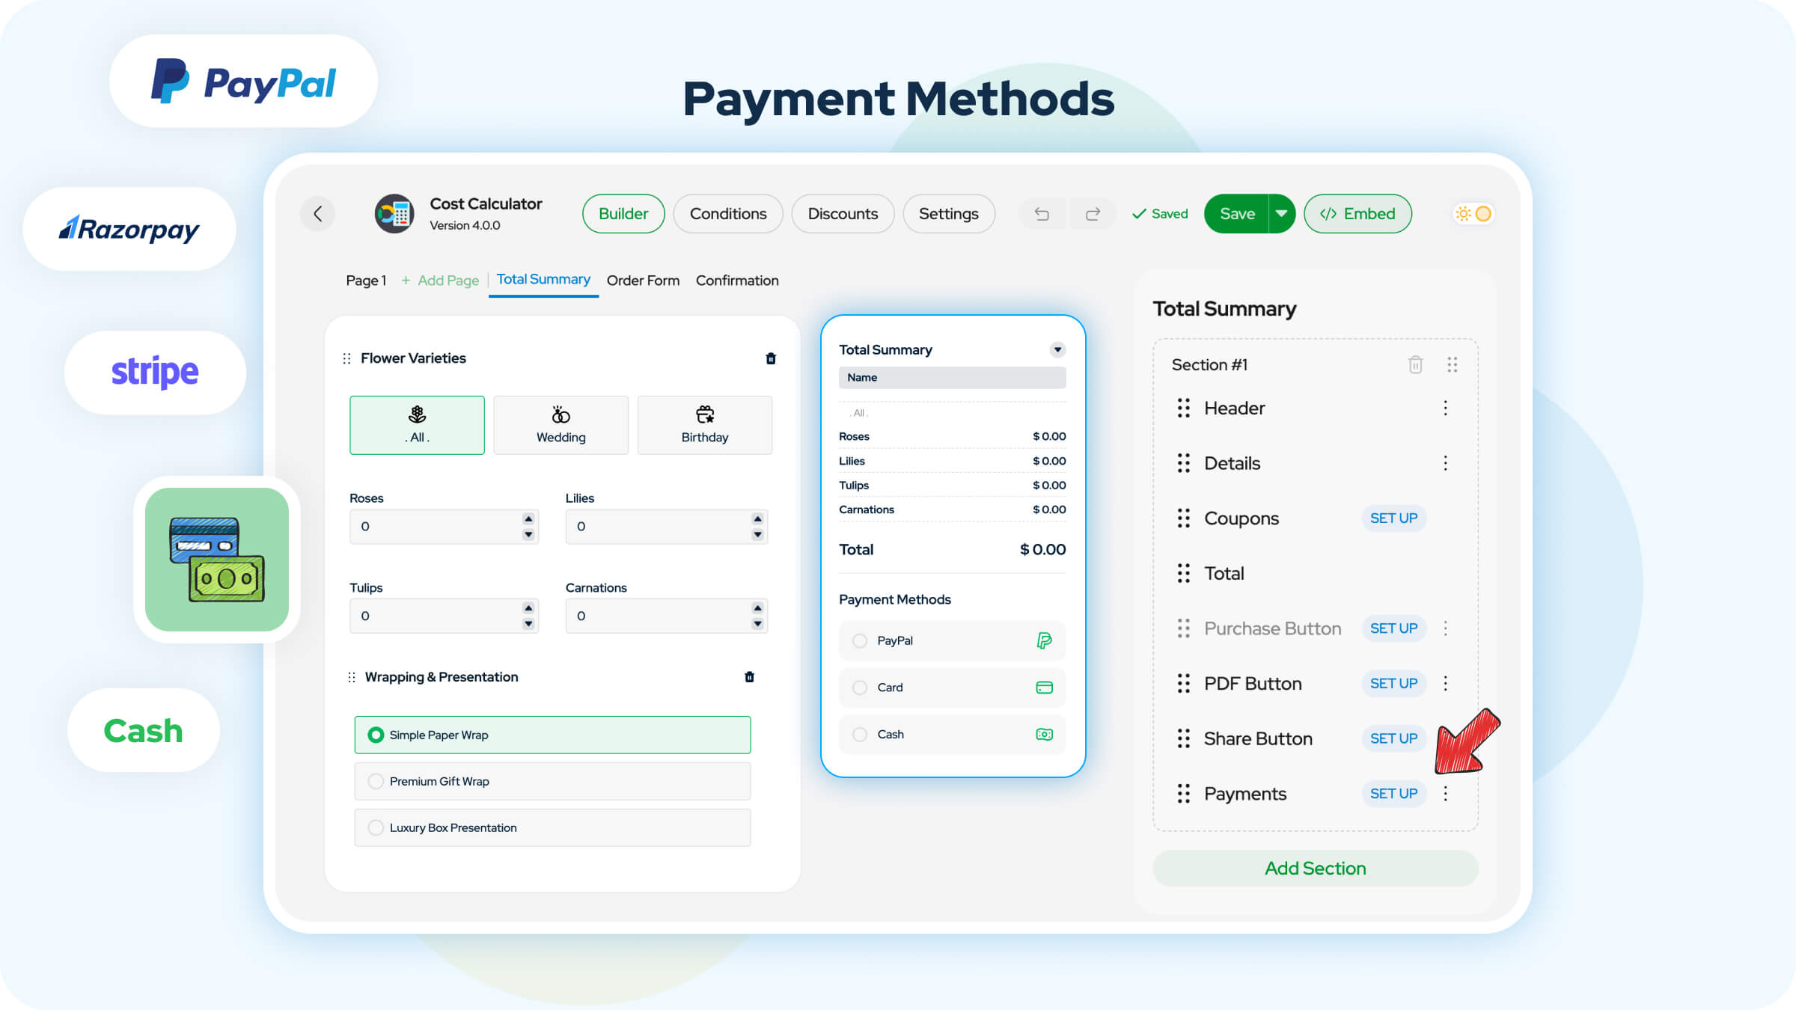Select the Cash payment radio button
The width and height of the screenshot is (1796, 1010).
860,735
